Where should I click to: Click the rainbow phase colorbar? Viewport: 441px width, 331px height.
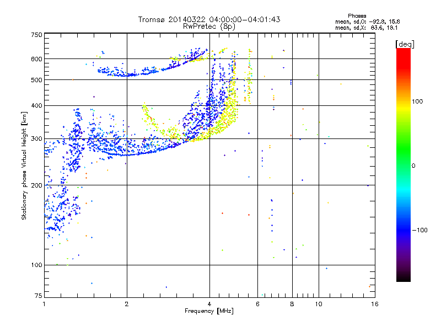click(404, 164)
